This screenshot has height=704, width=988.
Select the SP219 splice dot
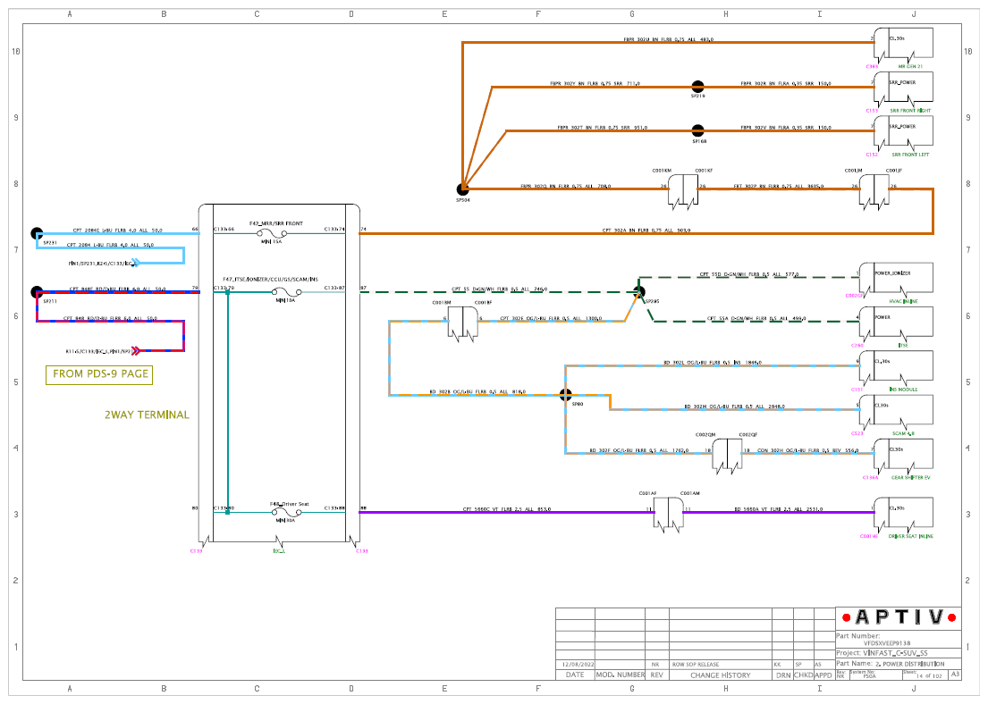(x=697, y=87)
